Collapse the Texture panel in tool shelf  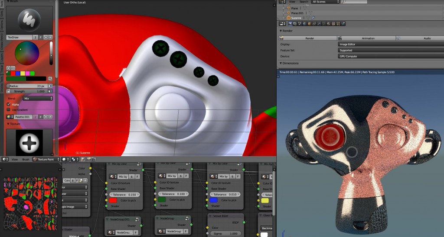[x=8, y=124]
